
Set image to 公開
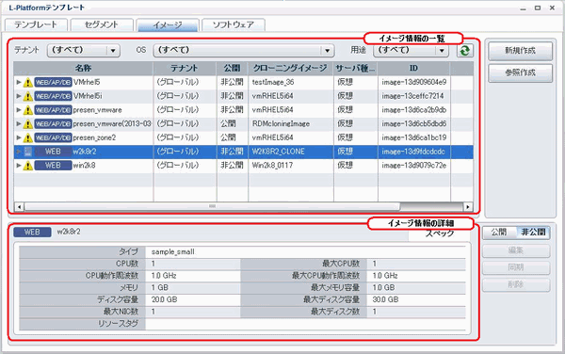pos(499,233)
